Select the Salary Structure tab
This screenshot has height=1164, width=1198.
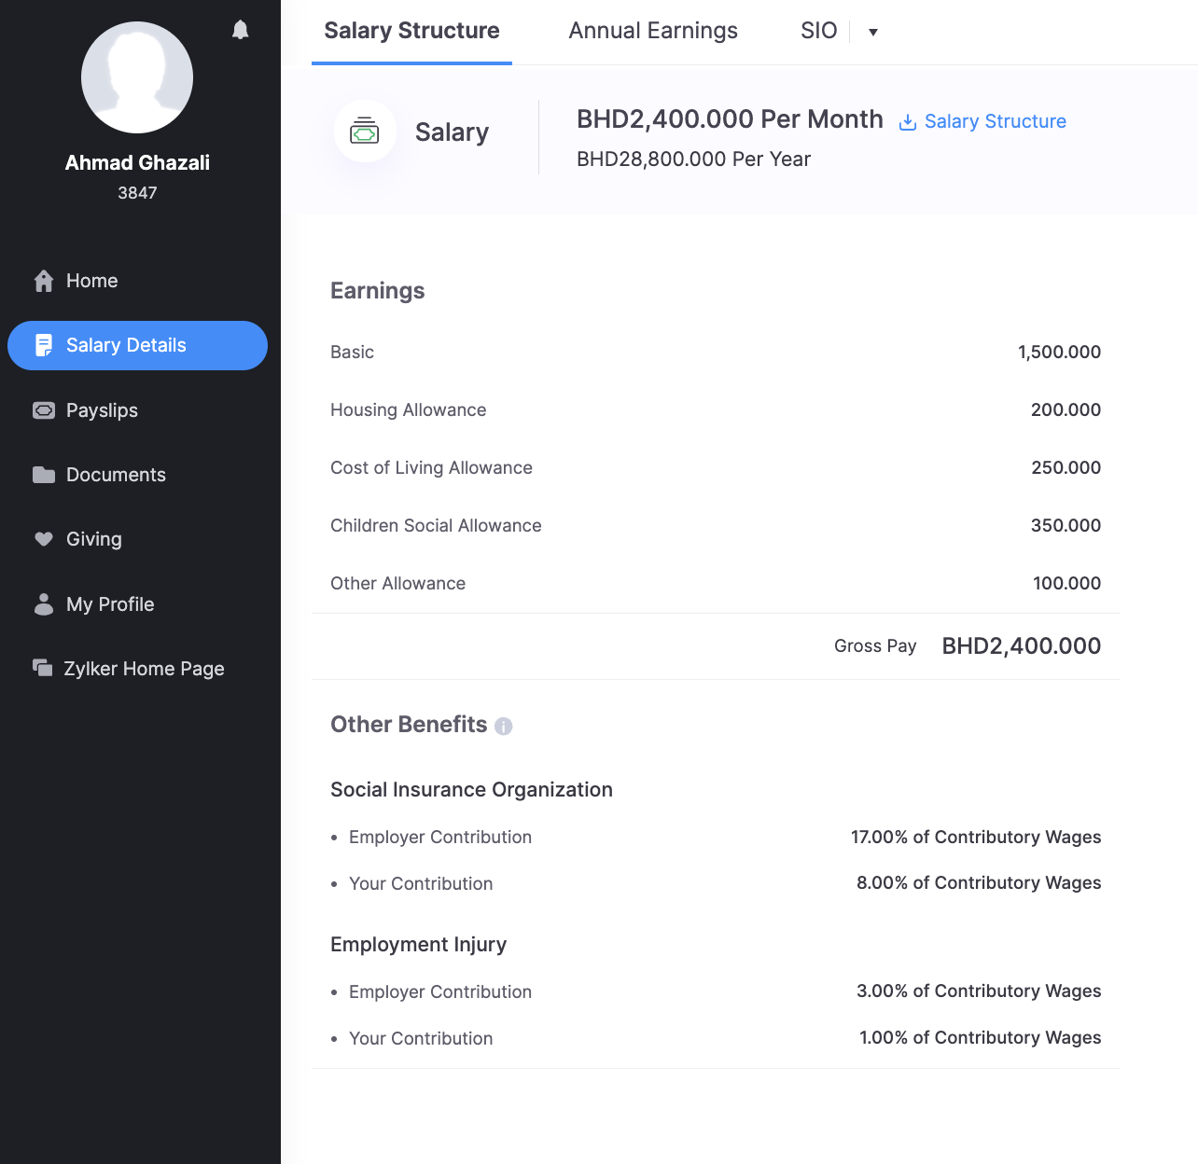(x=411, y=31)
